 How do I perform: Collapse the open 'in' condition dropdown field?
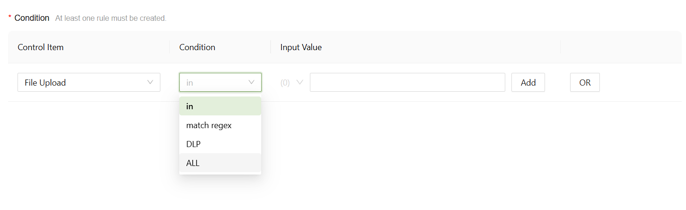[216, 82]
